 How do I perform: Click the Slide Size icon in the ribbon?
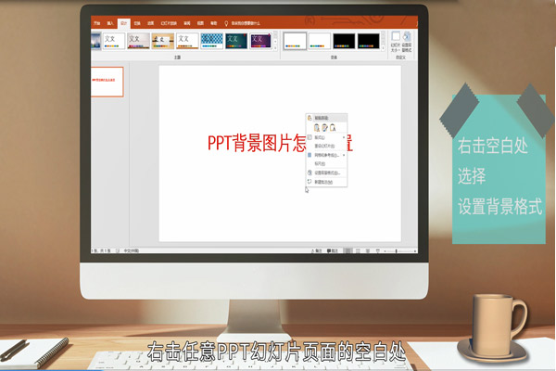pyautogui.click(x=397, y=38)
